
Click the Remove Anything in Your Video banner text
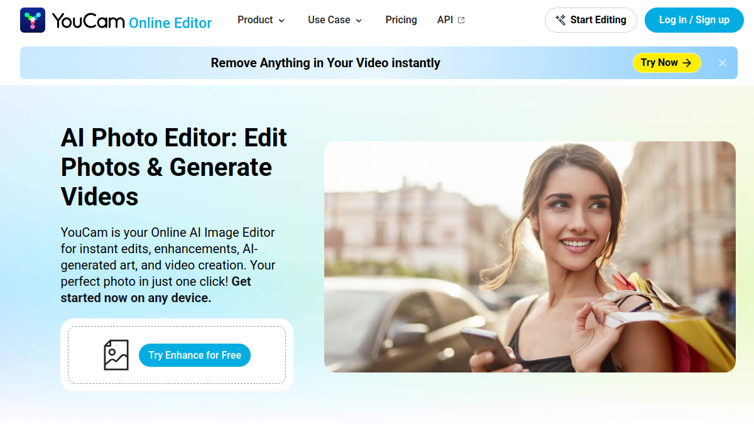click(x=325, y=63)
